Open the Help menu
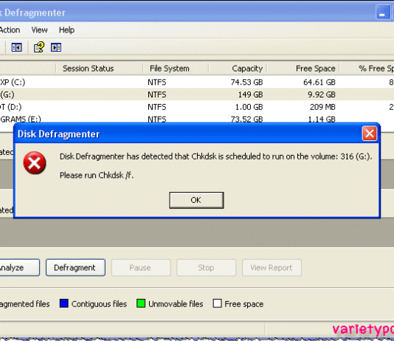The image size is (394, 341). pyautogui.click(x=66, y=30)
